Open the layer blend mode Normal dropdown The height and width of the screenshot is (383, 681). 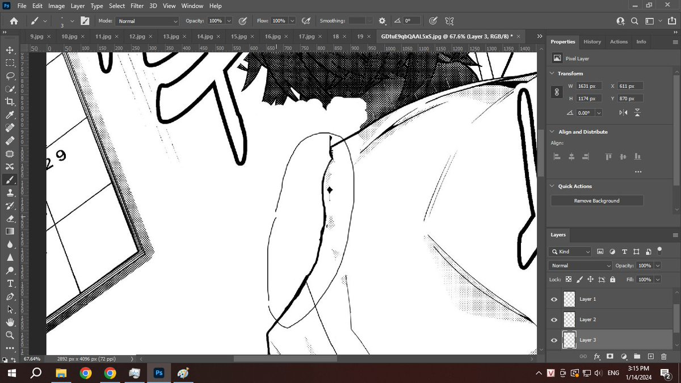tap(581, 266)
